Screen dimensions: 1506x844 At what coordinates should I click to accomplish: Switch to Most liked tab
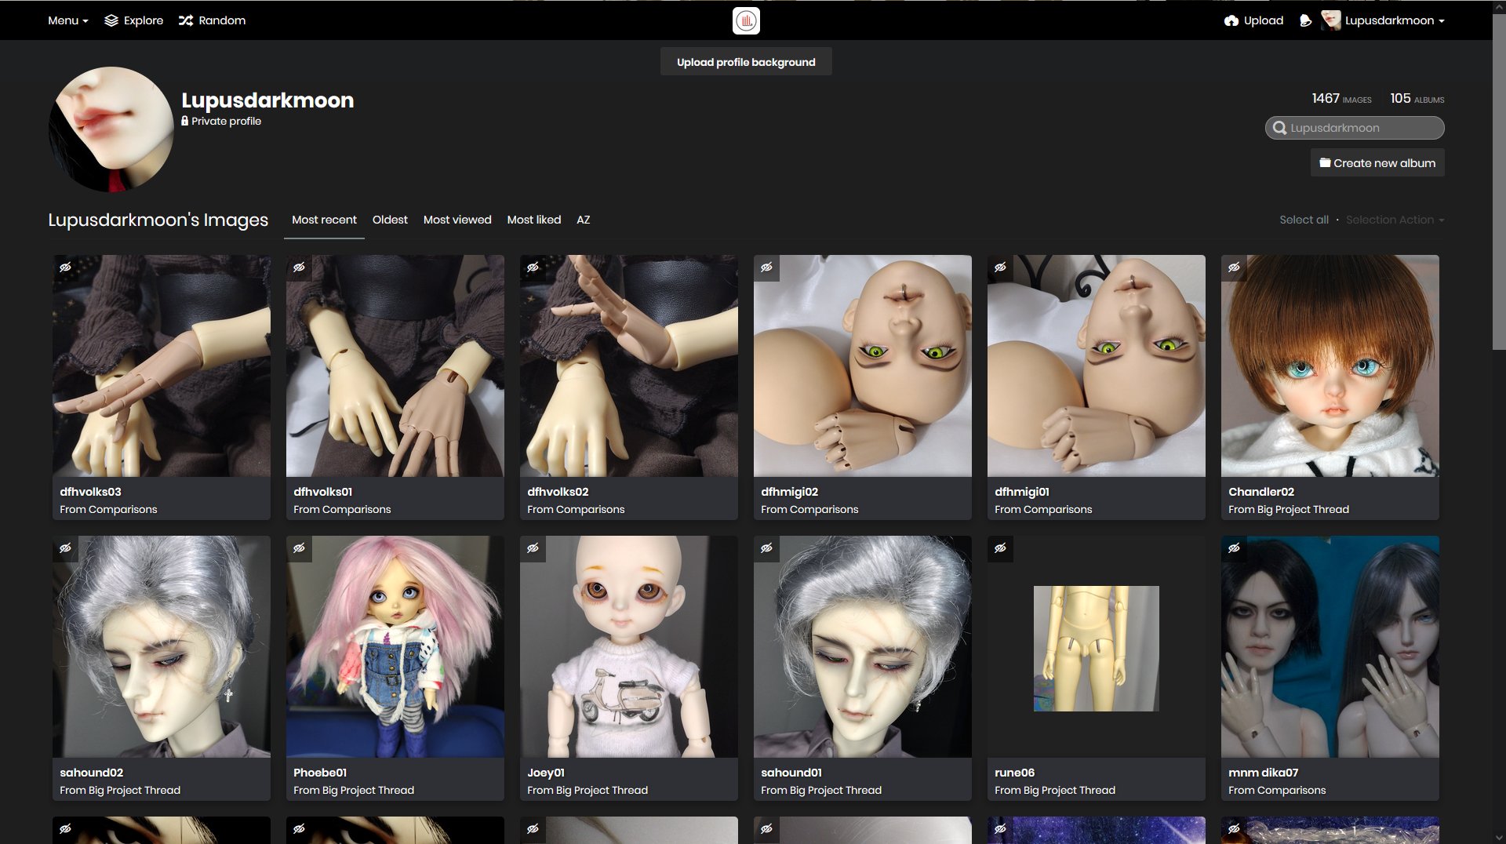coord(534,220)
